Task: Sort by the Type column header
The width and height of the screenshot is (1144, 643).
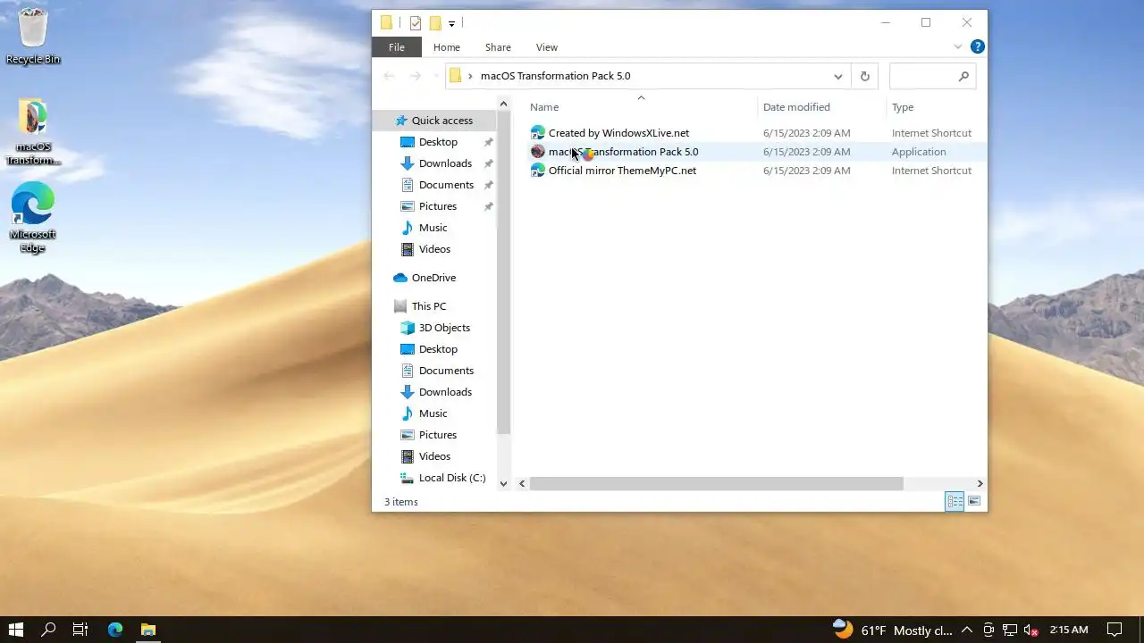Action: pos(903,107)
